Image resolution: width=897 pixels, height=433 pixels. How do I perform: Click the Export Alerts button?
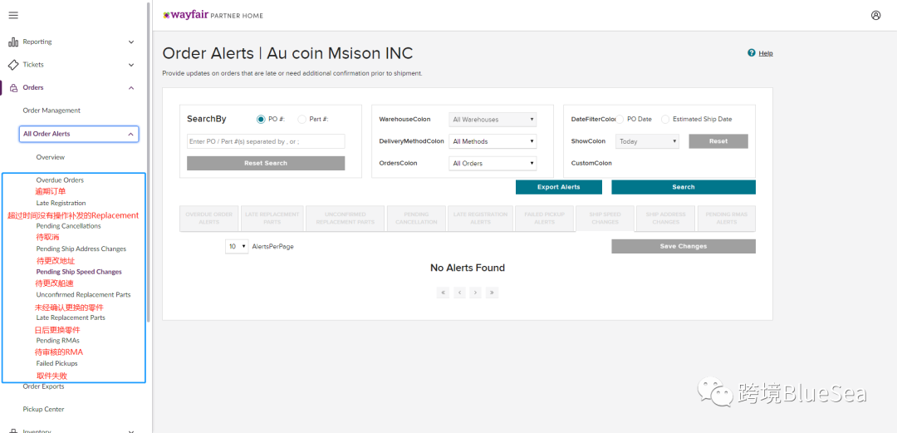tap(558, 187)
